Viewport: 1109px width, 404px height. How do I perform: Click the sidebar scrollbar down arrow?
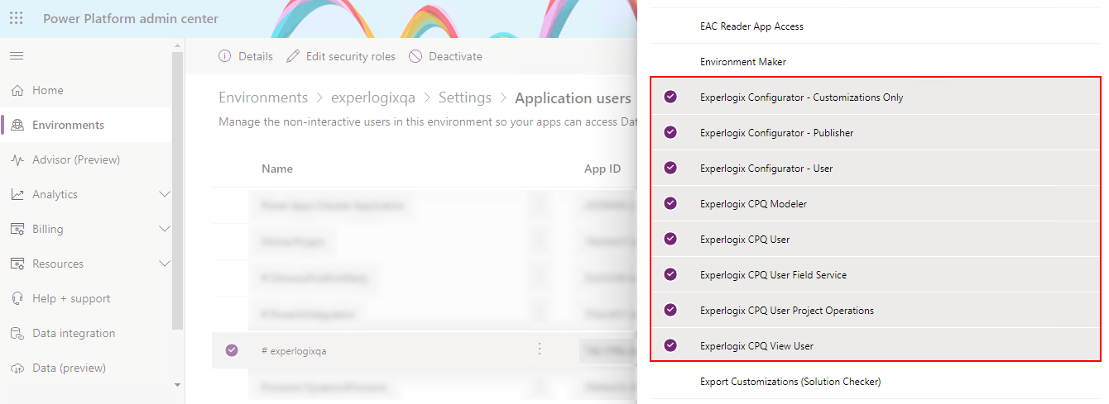point(177,385)
